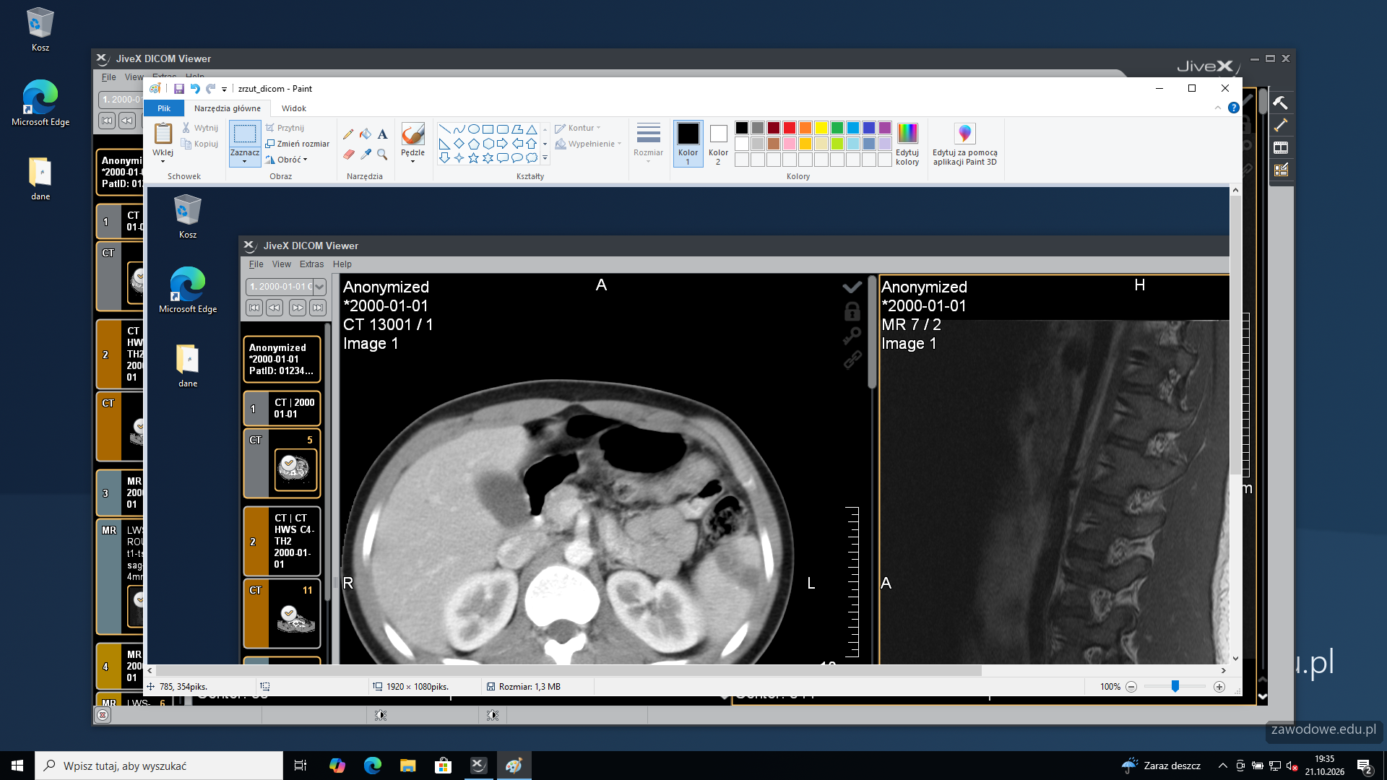
Task: Undo the last action in Paint
Action: click(194, 89)
